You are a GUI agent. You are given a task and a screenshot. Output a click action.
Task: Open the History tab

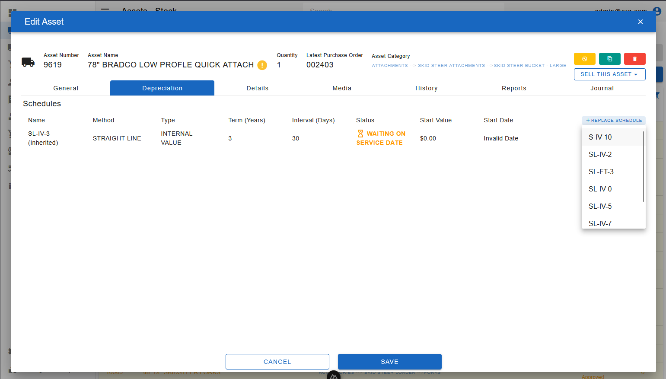point(426,88)
